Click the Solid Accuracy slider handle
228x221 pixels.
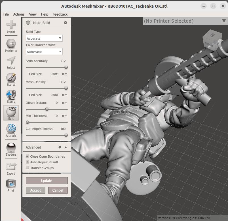point(66,67)
